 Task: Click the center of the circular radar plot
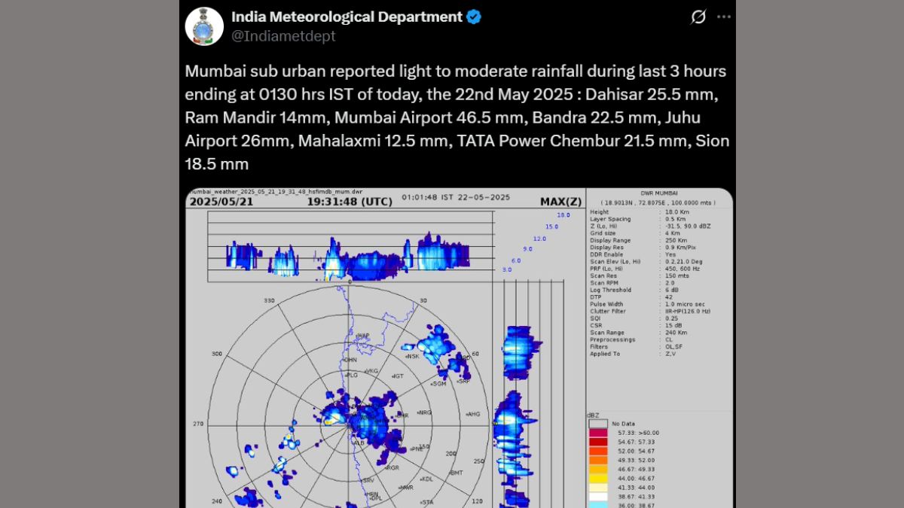tap(350, 424)
